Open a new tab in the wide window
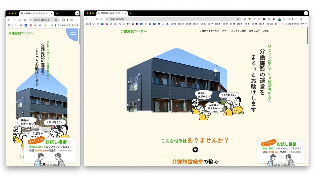 click(131, 13)
